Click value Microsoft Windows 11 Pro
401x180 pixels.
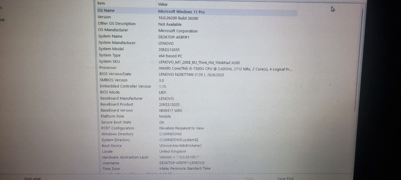(181, 12)
